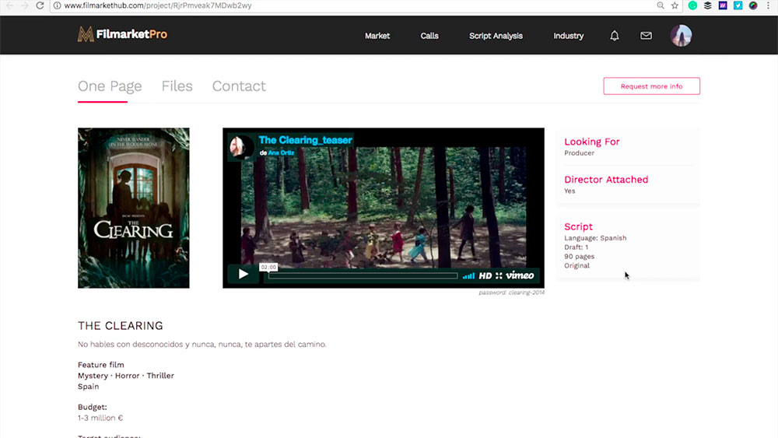Click the 90 pages script detail
This screenshot has height=438, width=778.
pos(579,257)
